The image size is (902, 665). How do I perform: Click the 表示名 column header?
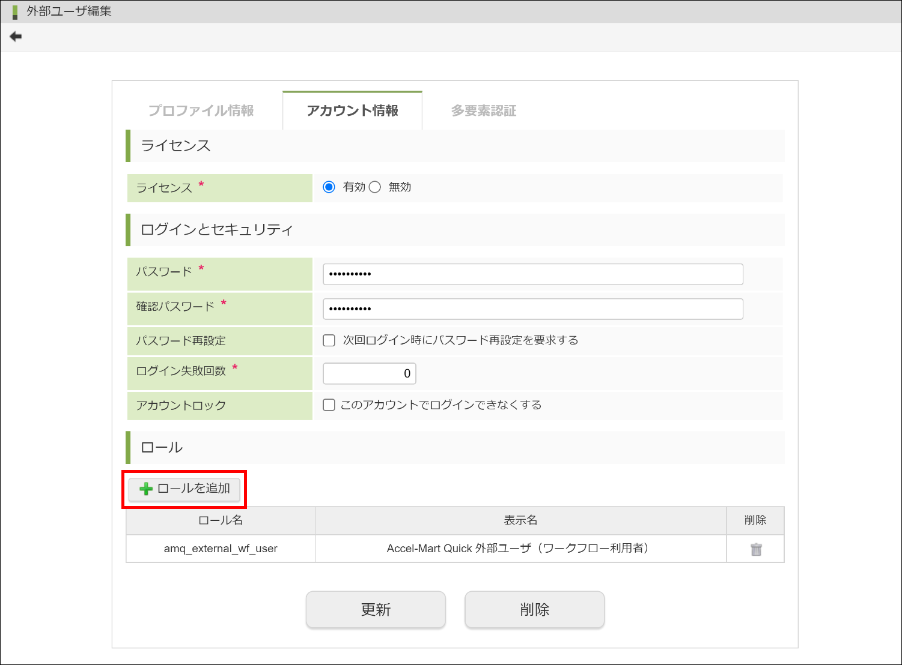[x=520, y=520]
